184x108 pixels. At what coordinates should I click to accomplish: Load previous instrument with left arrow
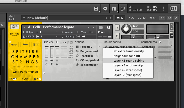click(88, 27)
